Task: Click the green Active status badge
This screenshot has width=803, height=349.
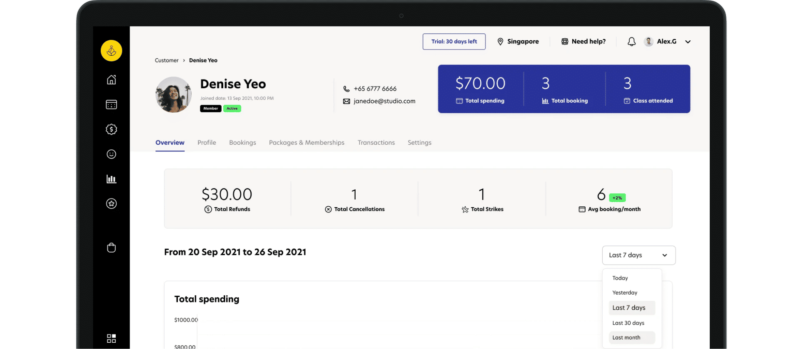Action: point(232,109)
